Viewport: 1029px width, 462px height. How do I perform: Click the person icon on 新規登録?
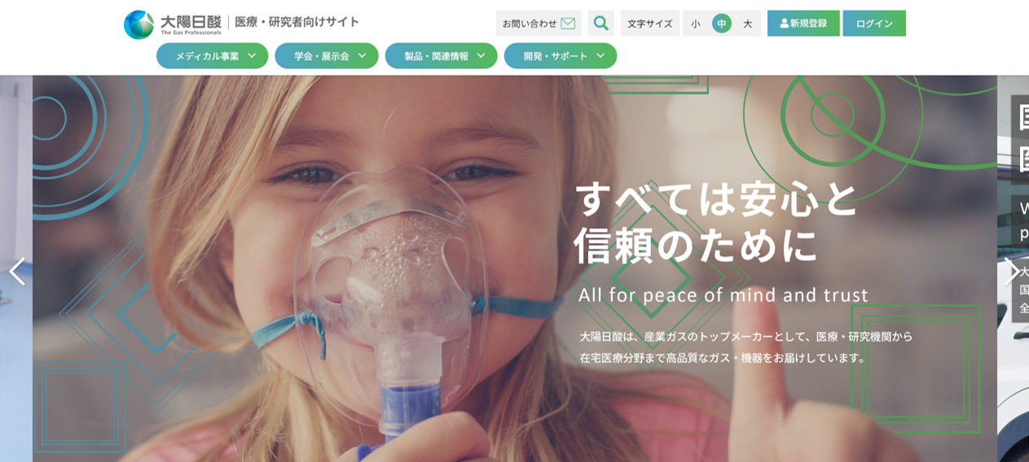tap(784, 24)
